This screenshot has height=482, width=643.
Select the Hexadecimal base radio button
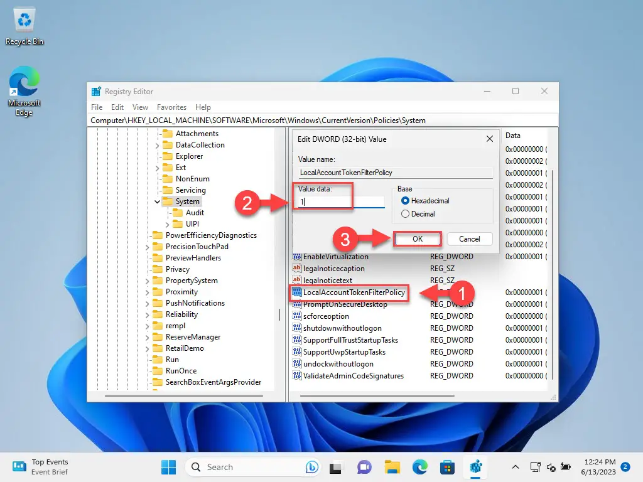pyautogui.click(x=404, y=201)
